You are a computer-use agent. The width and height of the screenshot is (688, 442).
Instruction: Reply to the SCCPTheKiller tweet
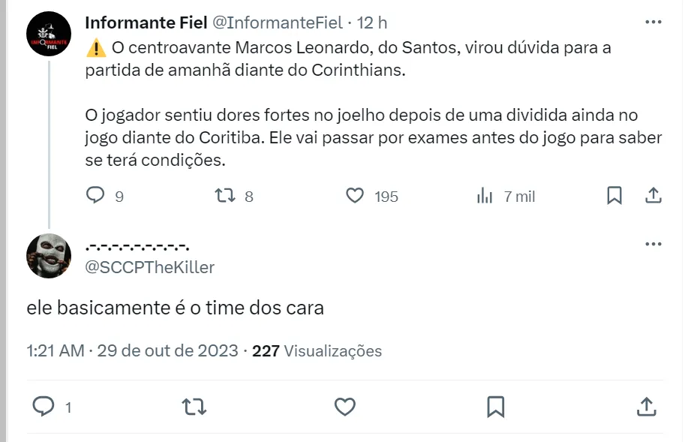click(x=44, y=407)
